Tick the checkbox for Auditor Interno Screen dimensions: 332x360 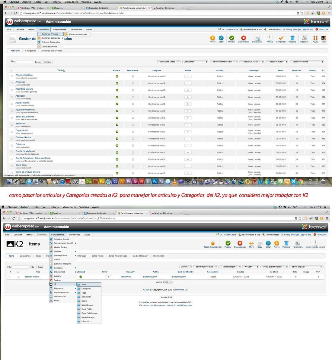[11, 104]
